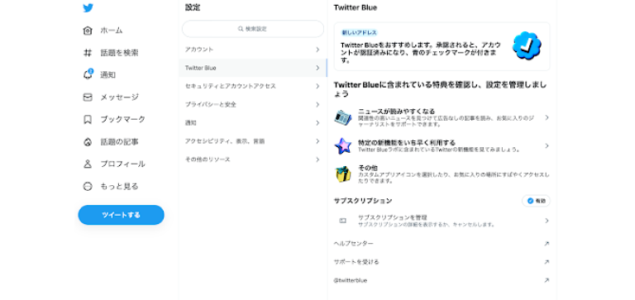This screenshot has height=300, width=635.
Task: Open the もっと見る circle icon
Action: pos(88,186)
